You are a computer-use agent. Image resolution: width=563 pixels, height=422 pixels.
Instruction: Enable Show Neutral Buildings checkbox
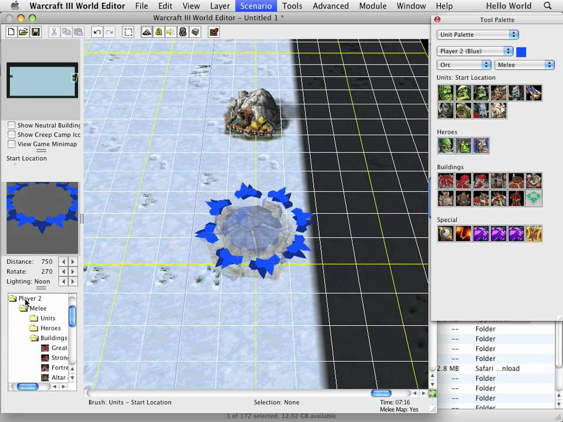pos(11,125)
